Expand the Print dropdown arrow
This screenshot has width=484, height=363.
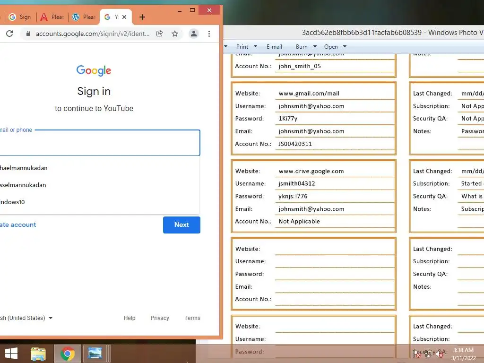click(255, 47)
